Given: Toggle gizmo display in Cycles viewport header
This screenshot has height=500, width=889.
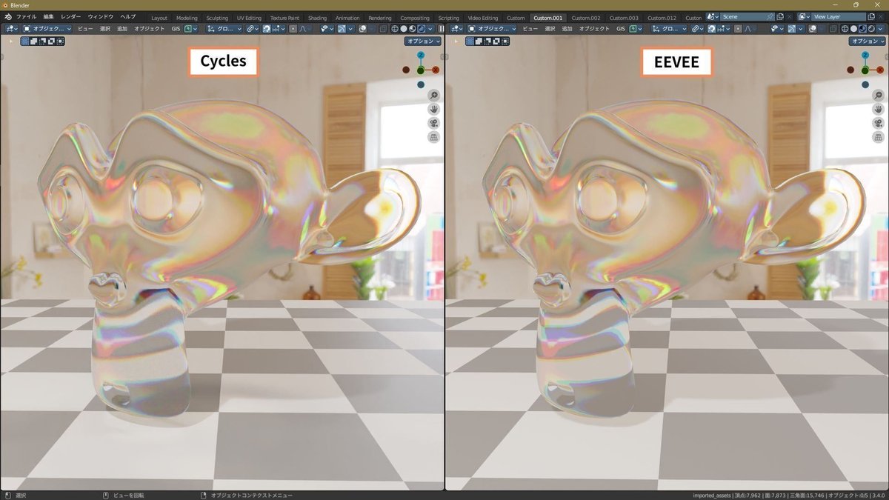Looking at the screenshot, I should 342,29.
